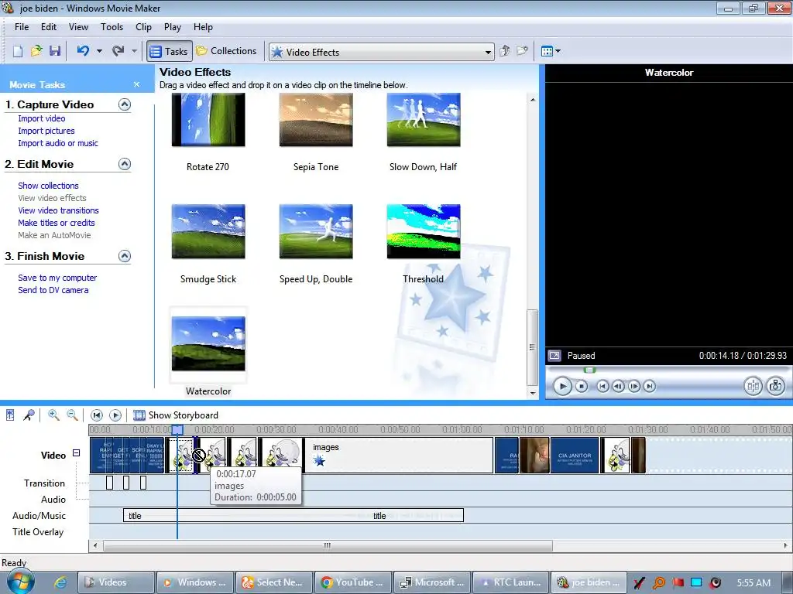The height and width of the screenshot is (594, 793).
Task: Toggle the Collections pane button
Action: [x=226, y=51]
